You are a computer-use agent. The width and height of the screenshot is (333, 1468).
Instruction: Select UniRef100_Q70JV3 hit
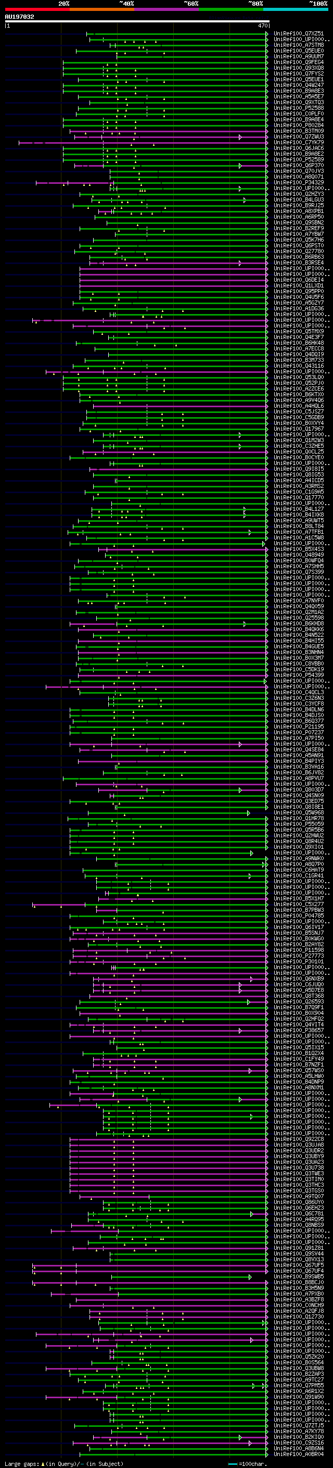point(299,171)
